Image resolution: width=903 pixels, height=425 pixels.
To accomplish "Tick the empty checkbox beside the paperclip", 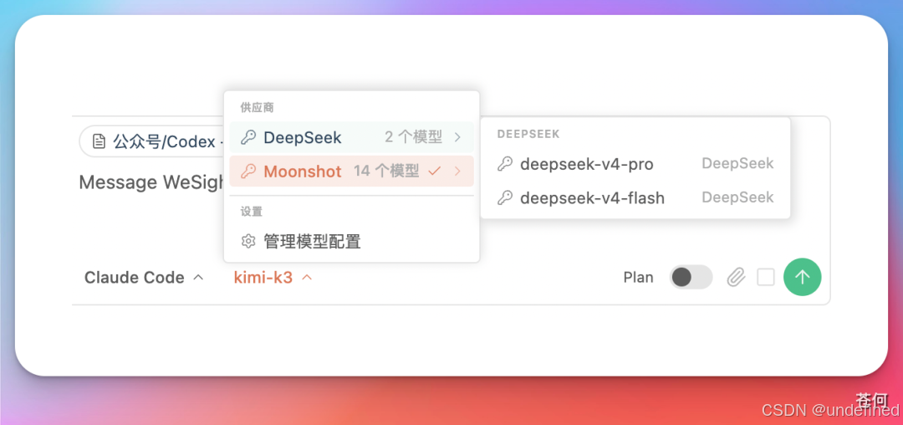I will click(x=765, y=278).
